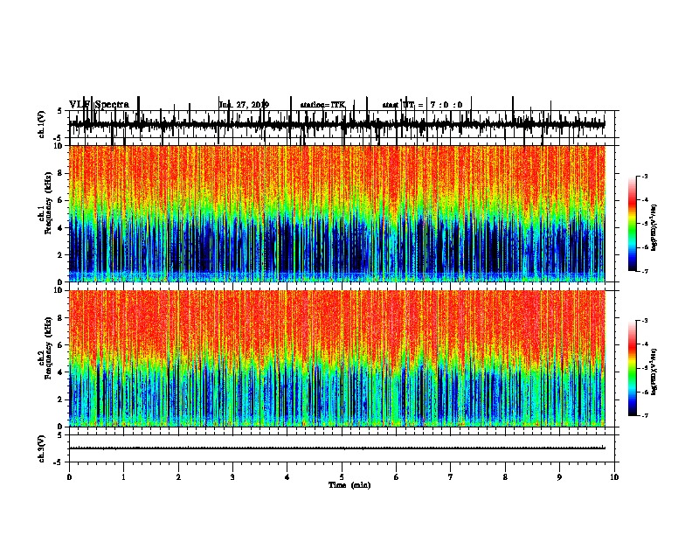Click the date label 'Jul. 27, 2019'
This screenshot has width=692, height=535.
click(244, 105)
